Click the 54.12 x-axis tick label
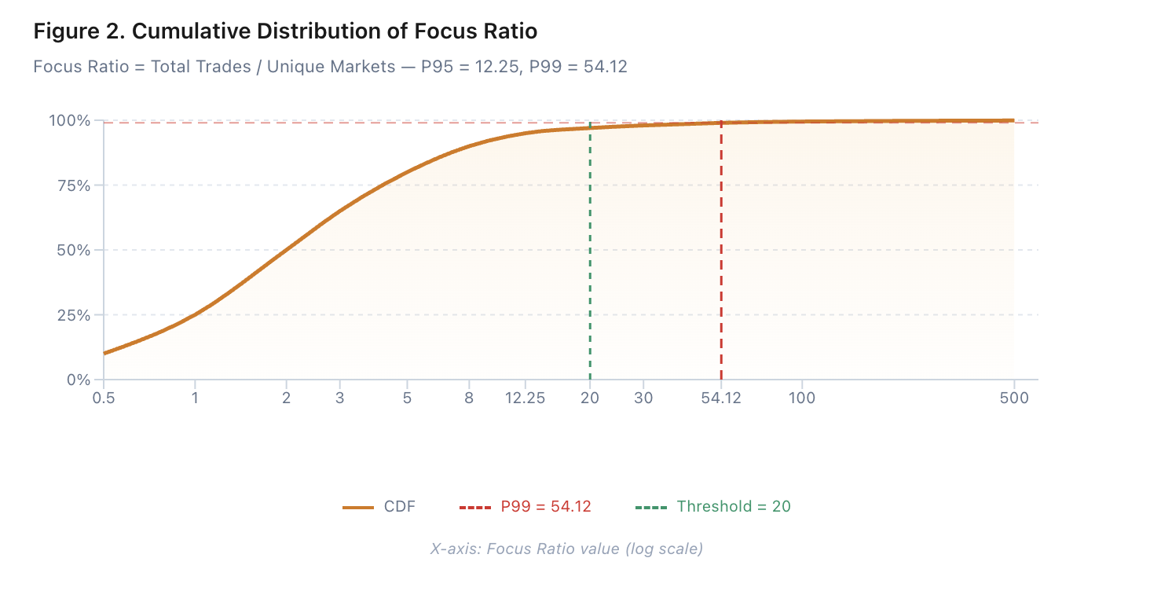This screenshot has width=1150, height=591. tap(720, 398)
